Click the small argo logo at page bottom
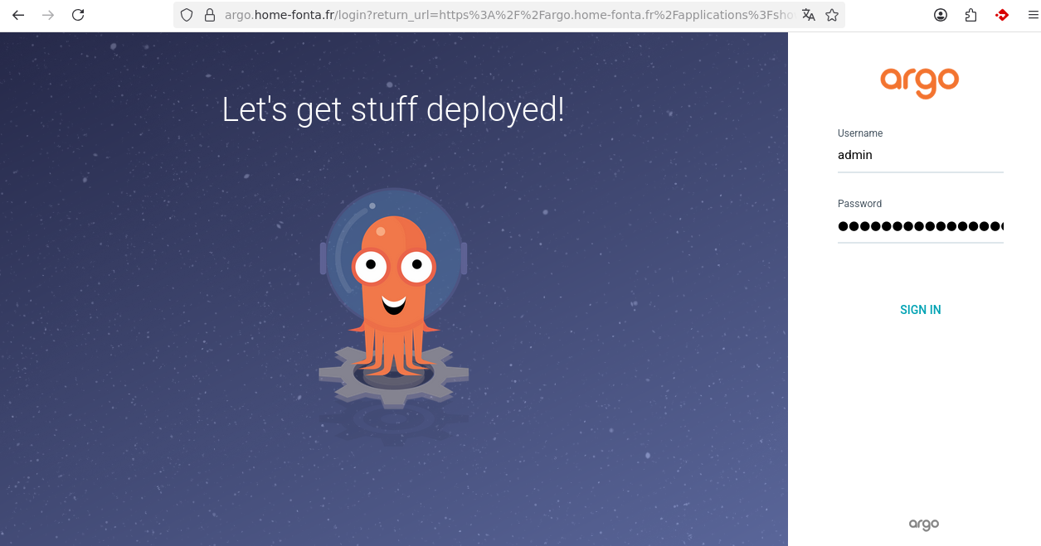This screenshot has width=1041, height=546. (x=923, y=524)
